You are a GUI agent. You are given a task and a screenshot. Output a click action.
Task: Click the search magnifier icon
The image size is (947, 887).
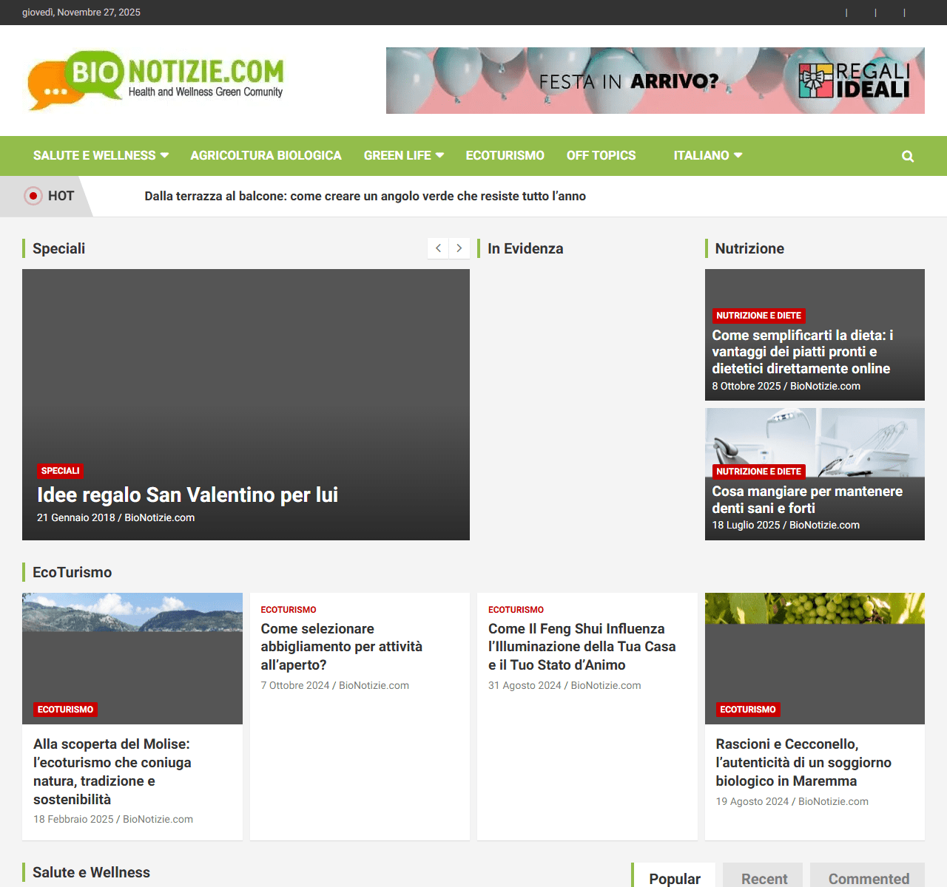pyautogui.click(x=908, y=156)
